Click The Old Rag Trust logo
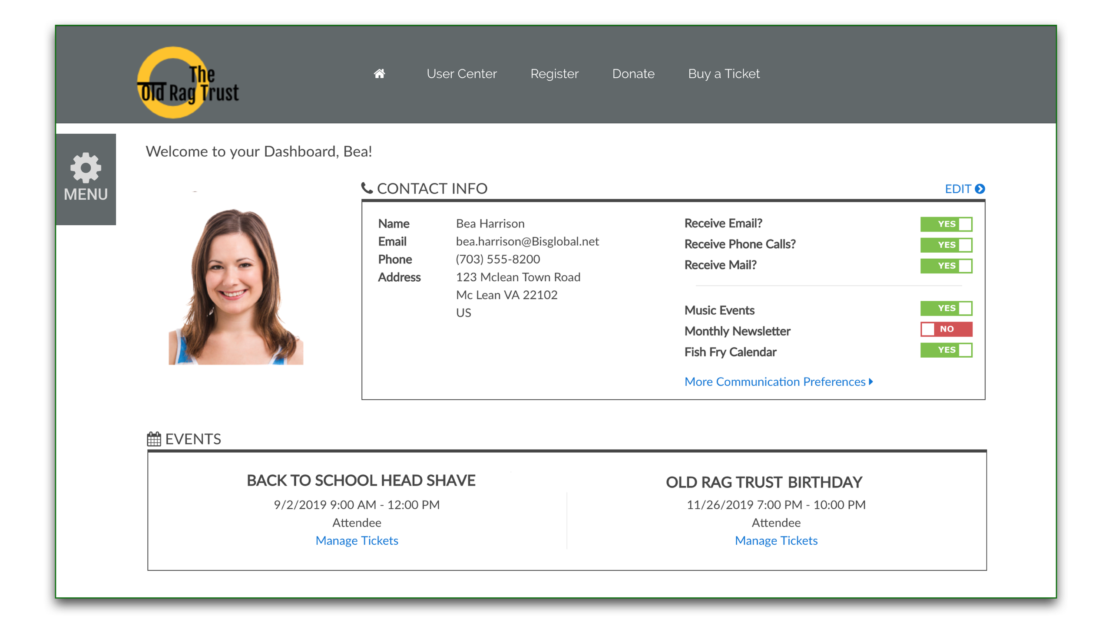Image resolution: width=1112 pixels, height=622 pixels. (x=188, y=83)
